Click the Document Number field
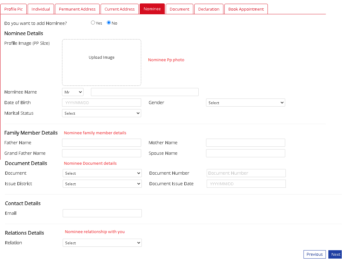The height and width of the screenshot is (262, 342). coord(246,173)
